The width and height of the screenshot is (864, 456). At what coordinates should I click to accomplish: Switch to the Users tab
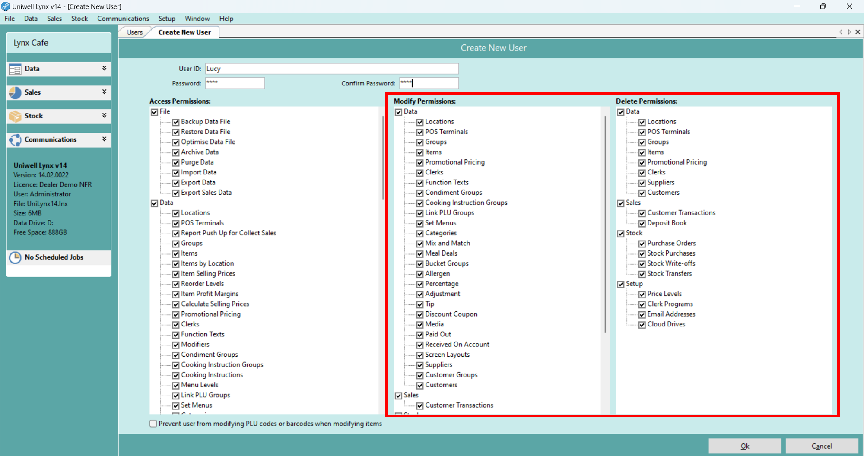(x=135, y=32)
